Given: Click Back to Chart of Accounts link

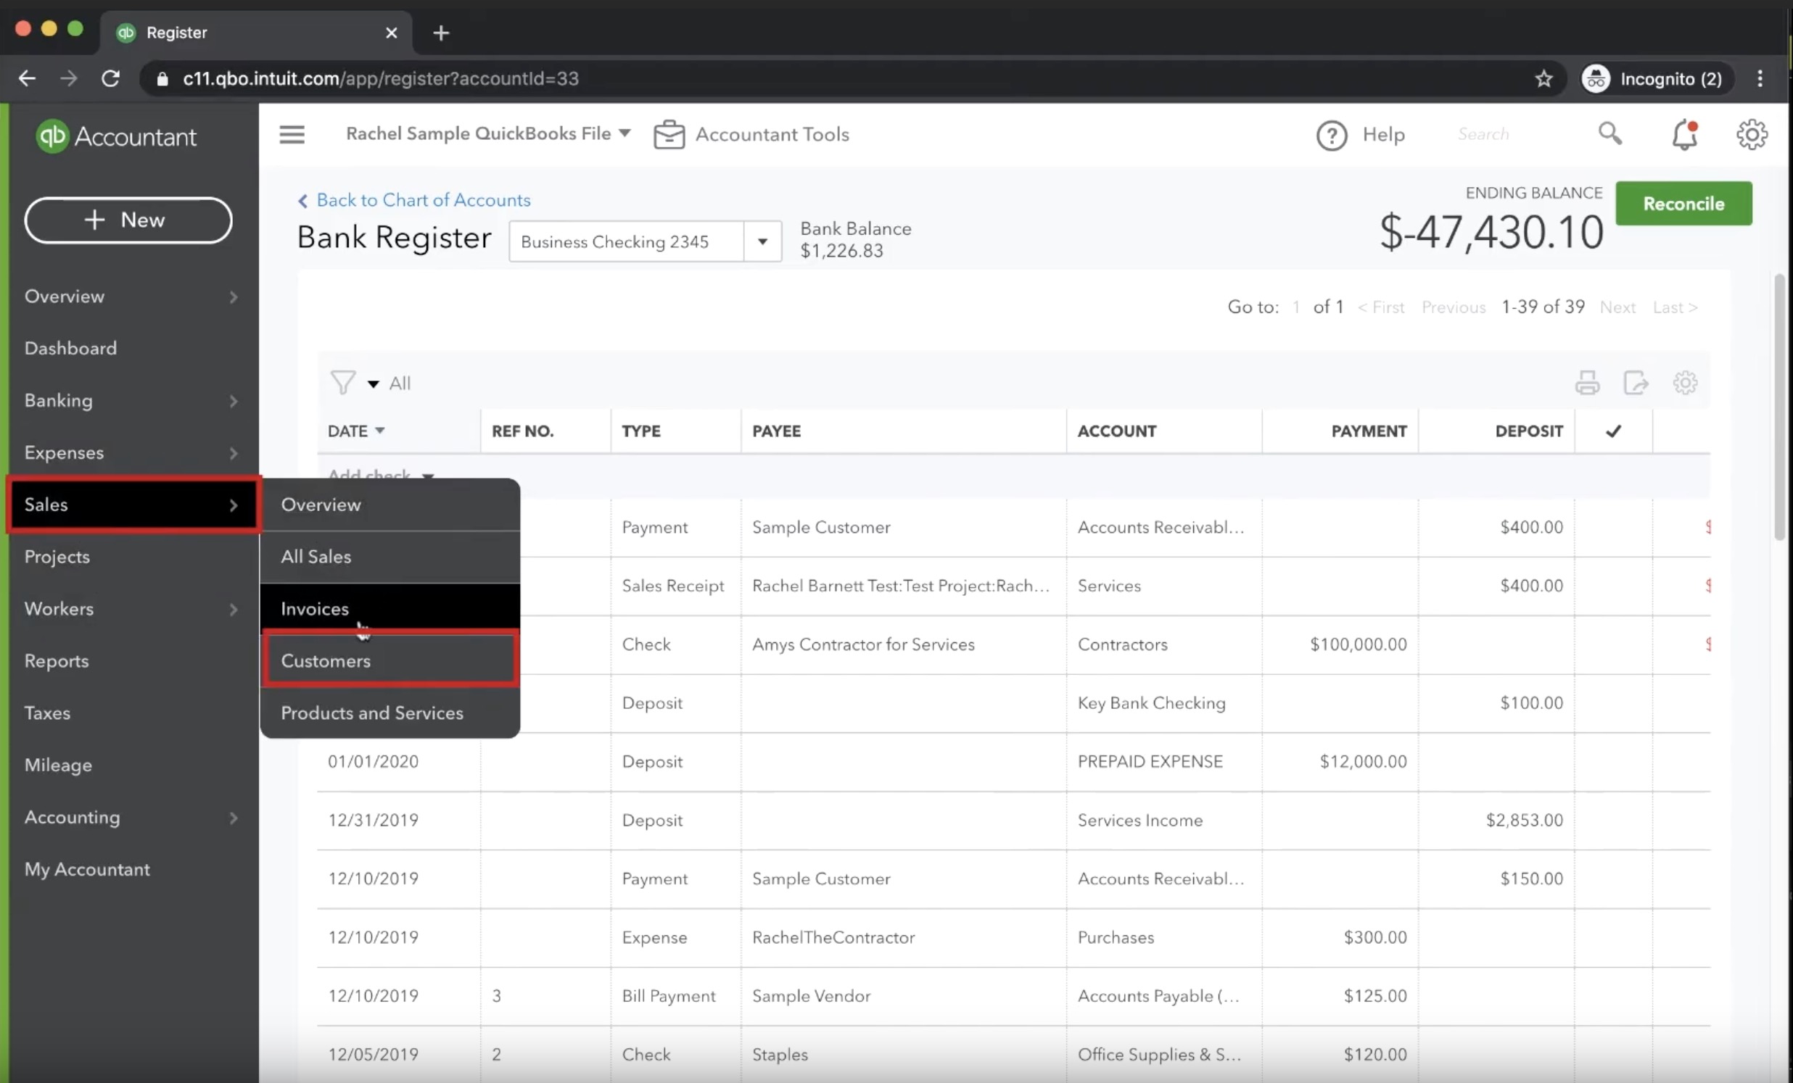Looking at the screenshot, I should click(414, 200).
